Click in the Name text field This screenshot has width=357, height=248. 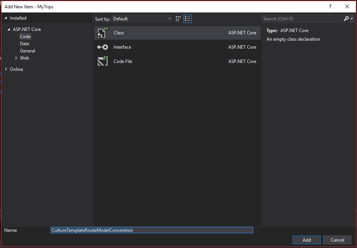[x=152, y=230]
